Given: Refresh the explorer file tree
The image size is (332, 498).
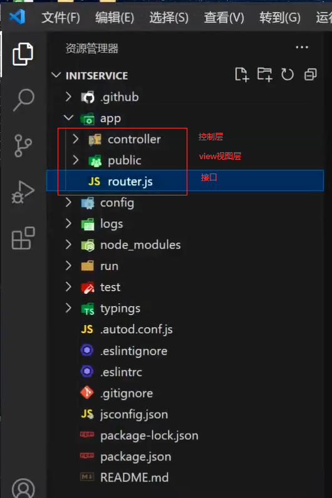Looking at the screenshot, I should (x=288, y=75).
